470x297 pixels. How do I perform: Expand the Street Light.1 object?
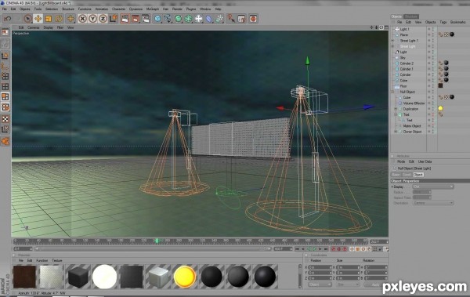coord(393,41)
